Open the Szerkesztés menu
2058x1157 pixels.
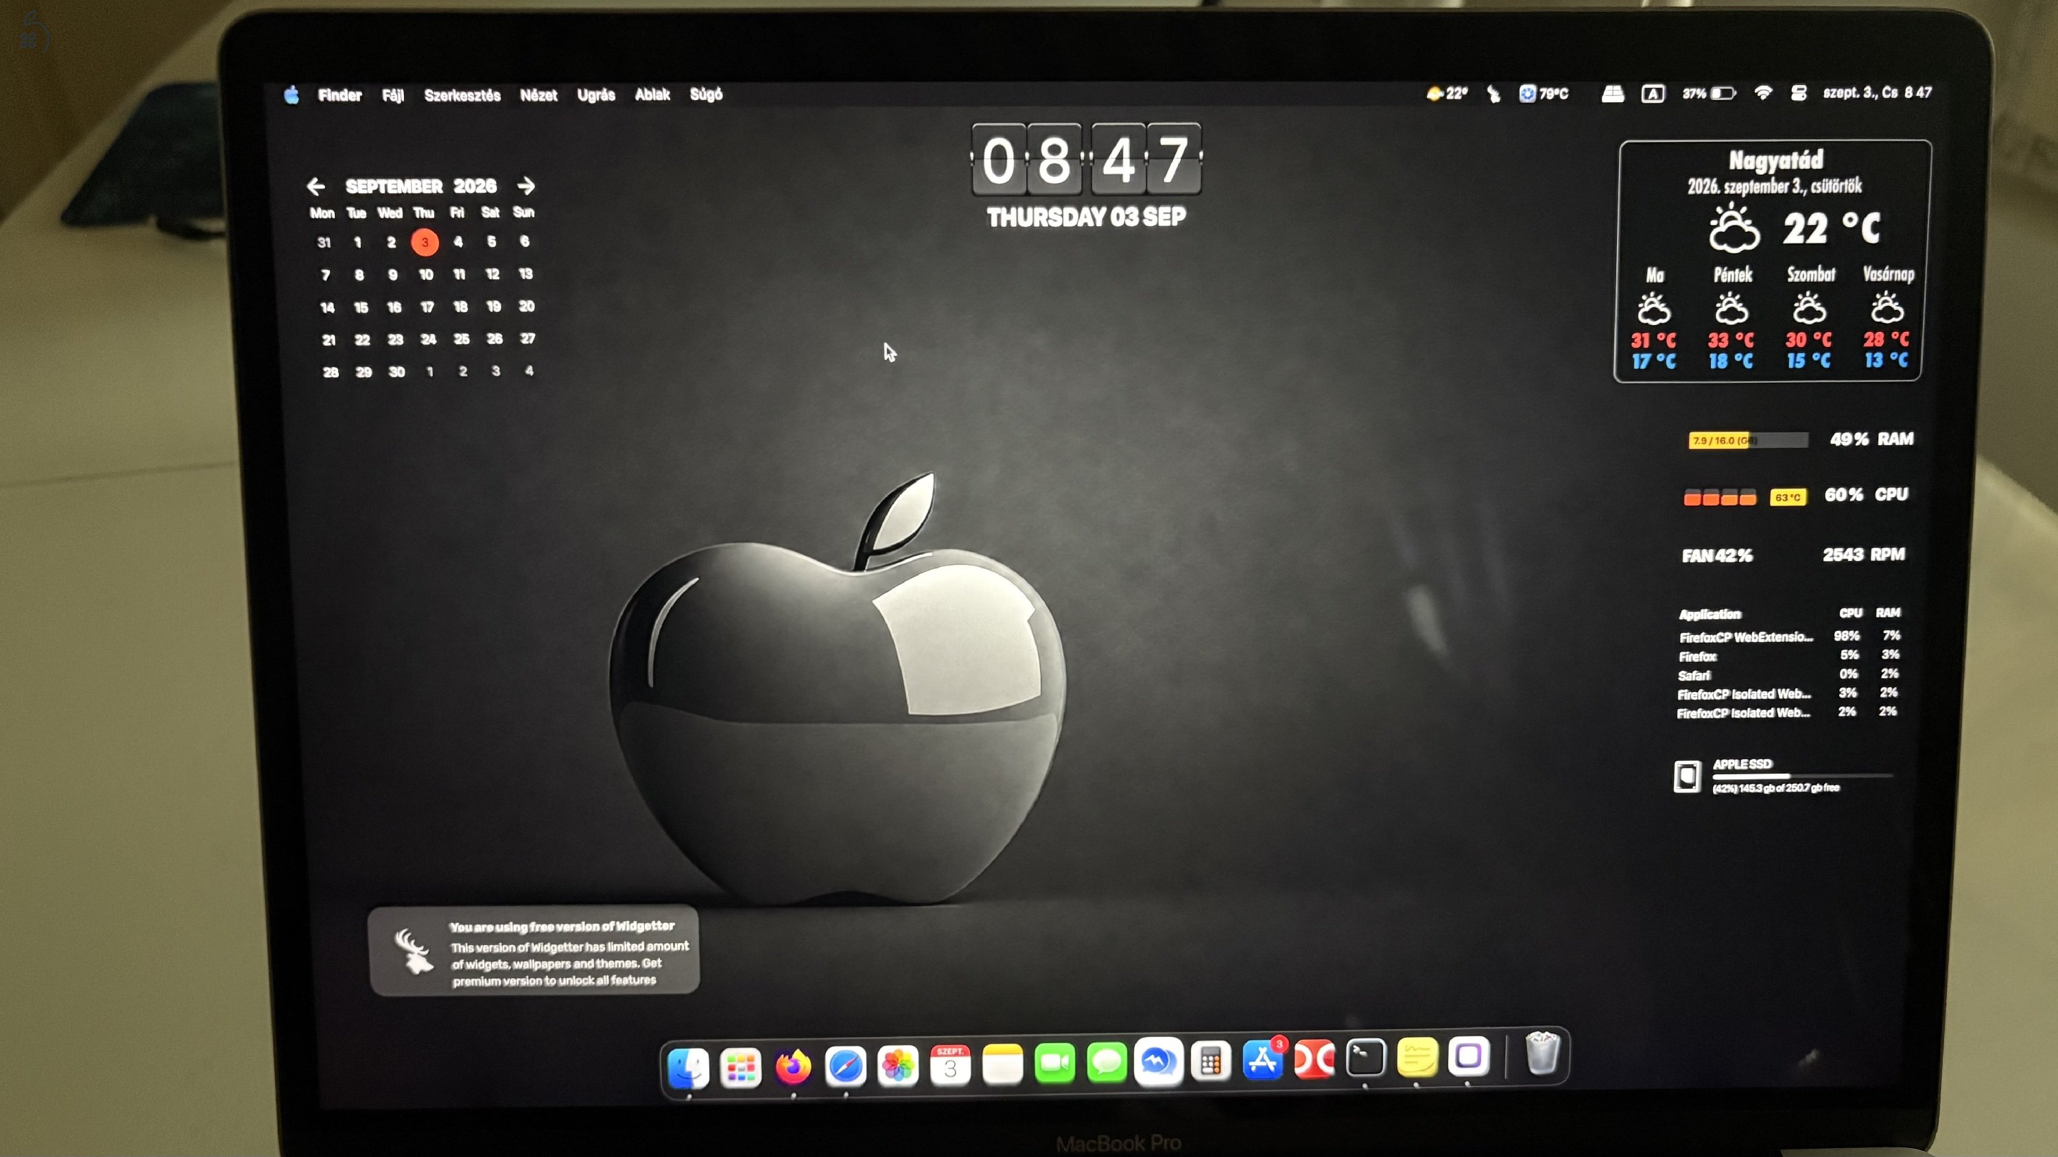pyautogui.click(x=462, y=96)
